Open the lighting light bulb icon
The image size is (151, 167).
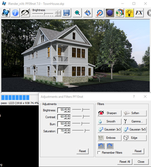[129, 13]
